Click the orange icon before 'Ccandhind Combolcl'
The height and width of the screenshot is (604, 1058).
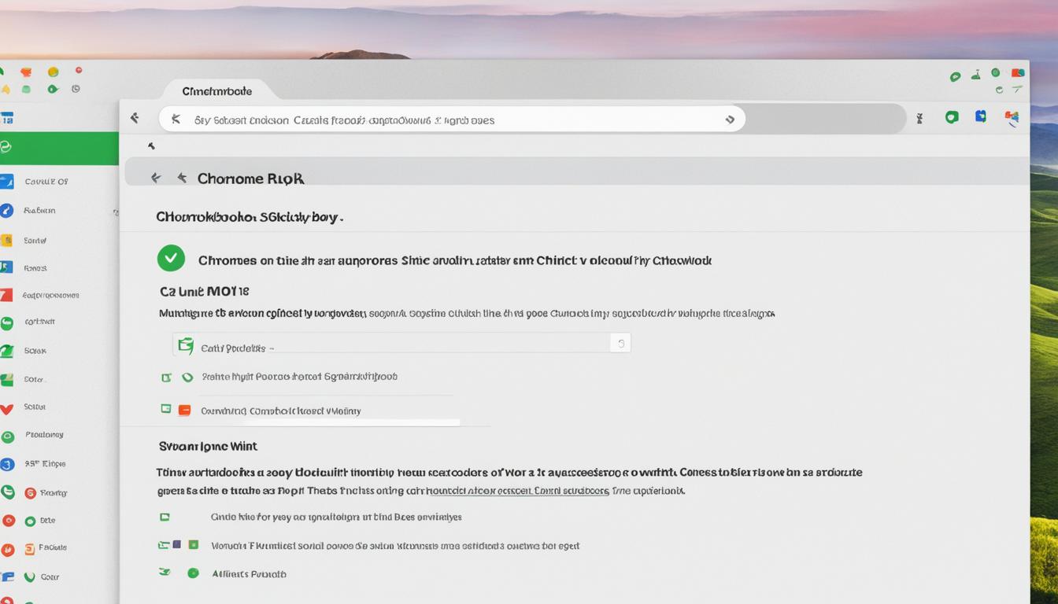coord(184,410)
